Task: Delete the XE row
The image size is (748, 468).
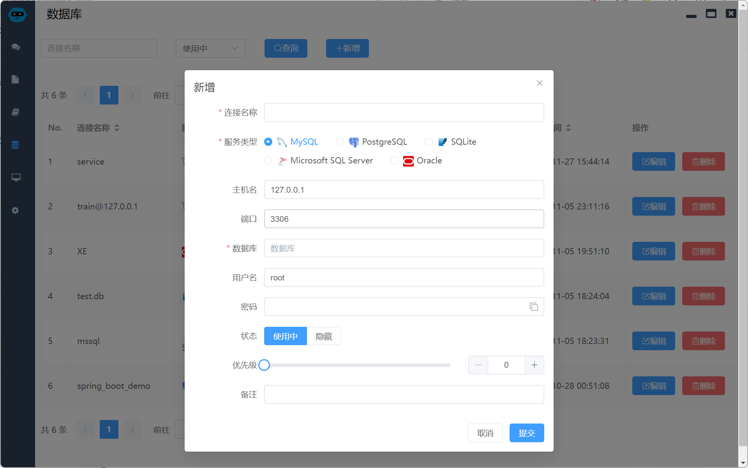Action: coord(704,251)
